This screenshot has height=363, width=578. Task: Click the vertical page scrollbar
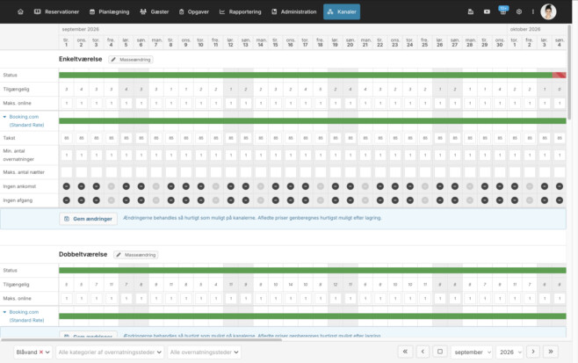(x=570, y=72)
